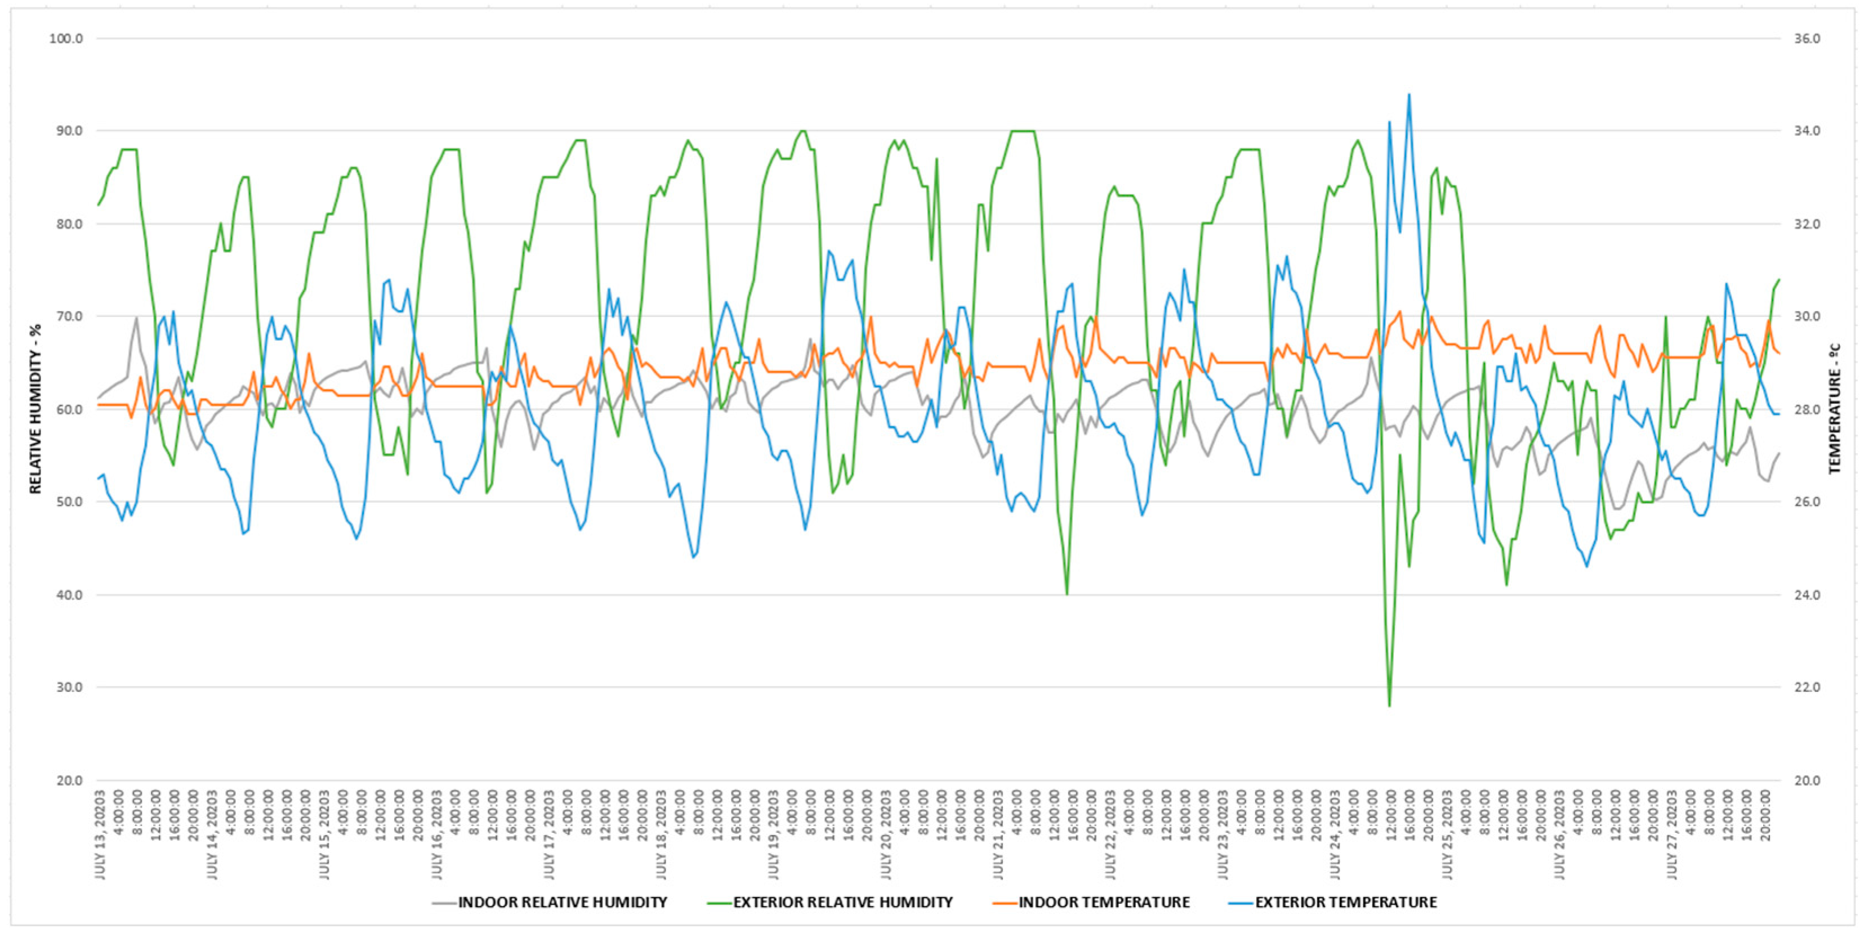
Task: Select the JULY 27, 20203 date label
Action: point(1672,834)
